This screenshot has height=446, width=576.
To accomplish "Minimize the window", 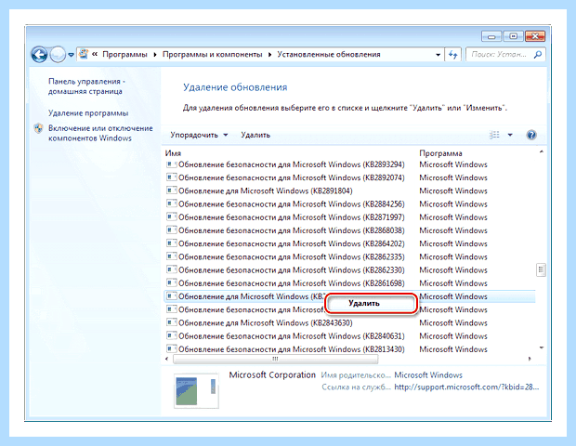I will point(491,36).
